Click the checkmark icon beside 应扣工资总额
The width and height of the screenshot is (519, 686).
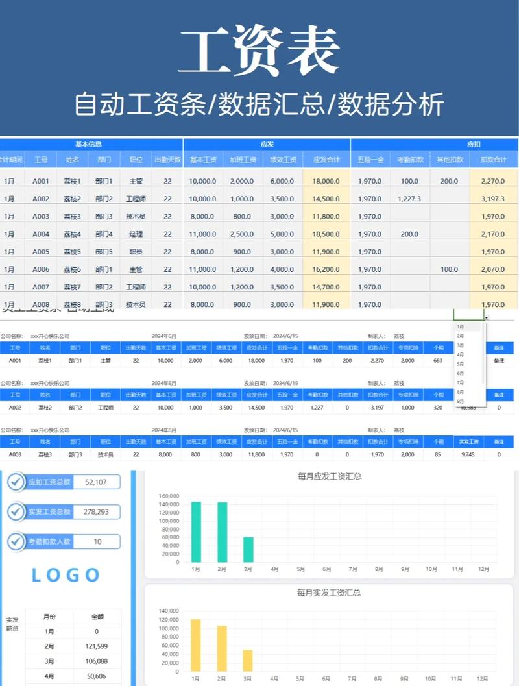16,482
